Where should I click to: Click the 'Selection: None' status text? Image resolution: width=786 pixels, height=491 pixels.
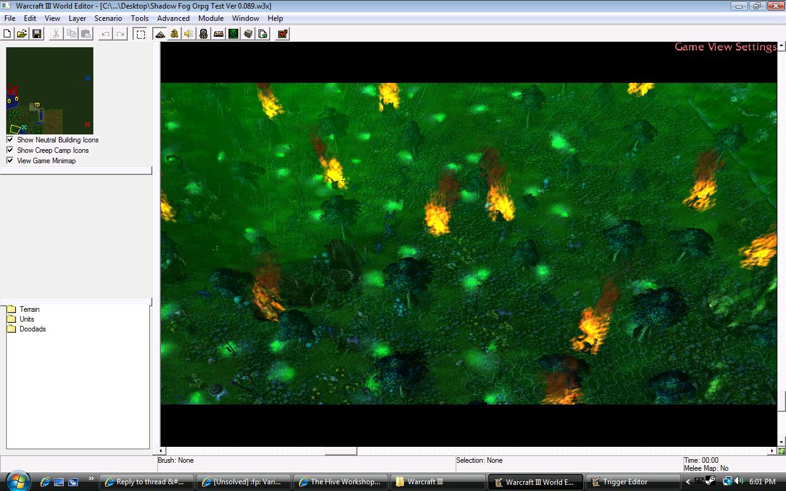coord(479,460)
